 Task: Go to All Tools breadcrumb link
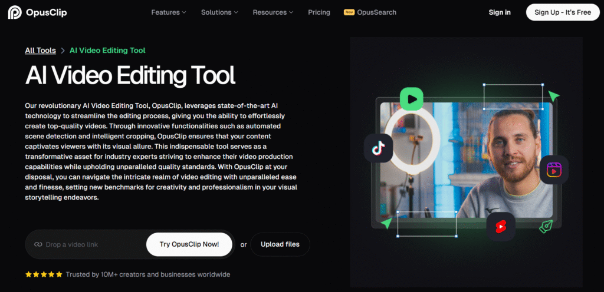41,50
